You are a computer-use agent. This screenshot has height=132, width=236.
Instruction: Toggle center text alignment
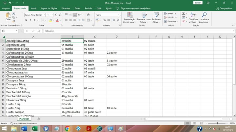pos(70,20)
